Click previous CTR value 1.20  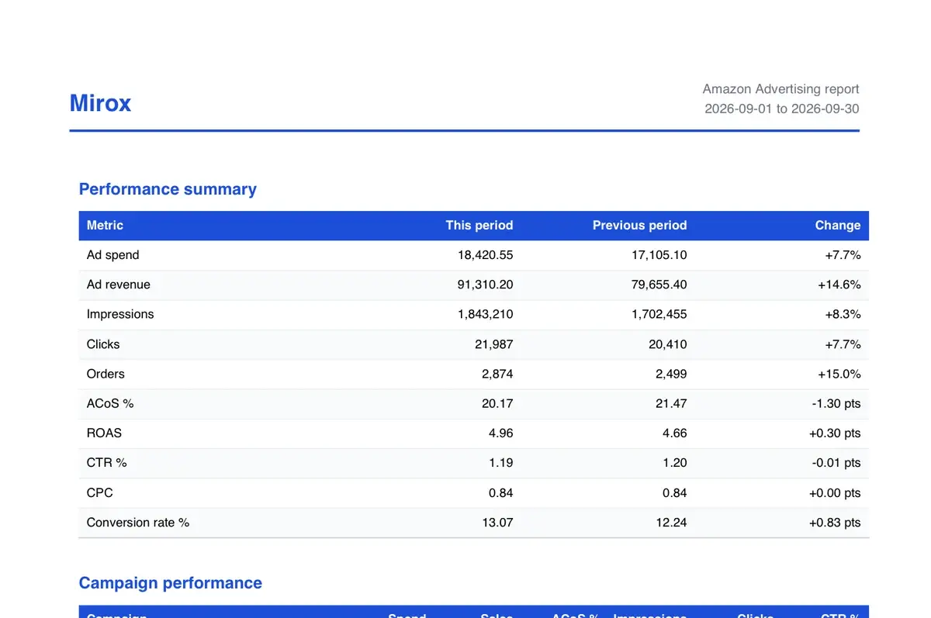tap(675, 463)
